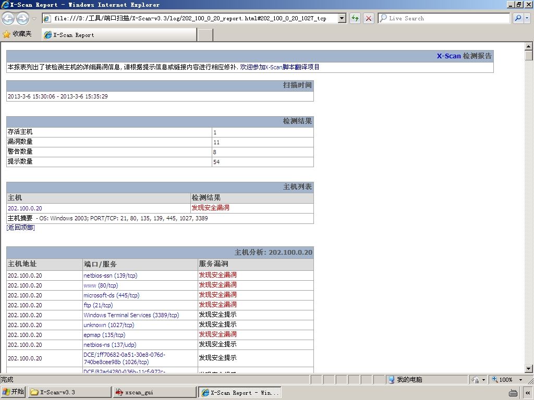
Task: Open a new blank tab
Action: [x=205, y=35]
